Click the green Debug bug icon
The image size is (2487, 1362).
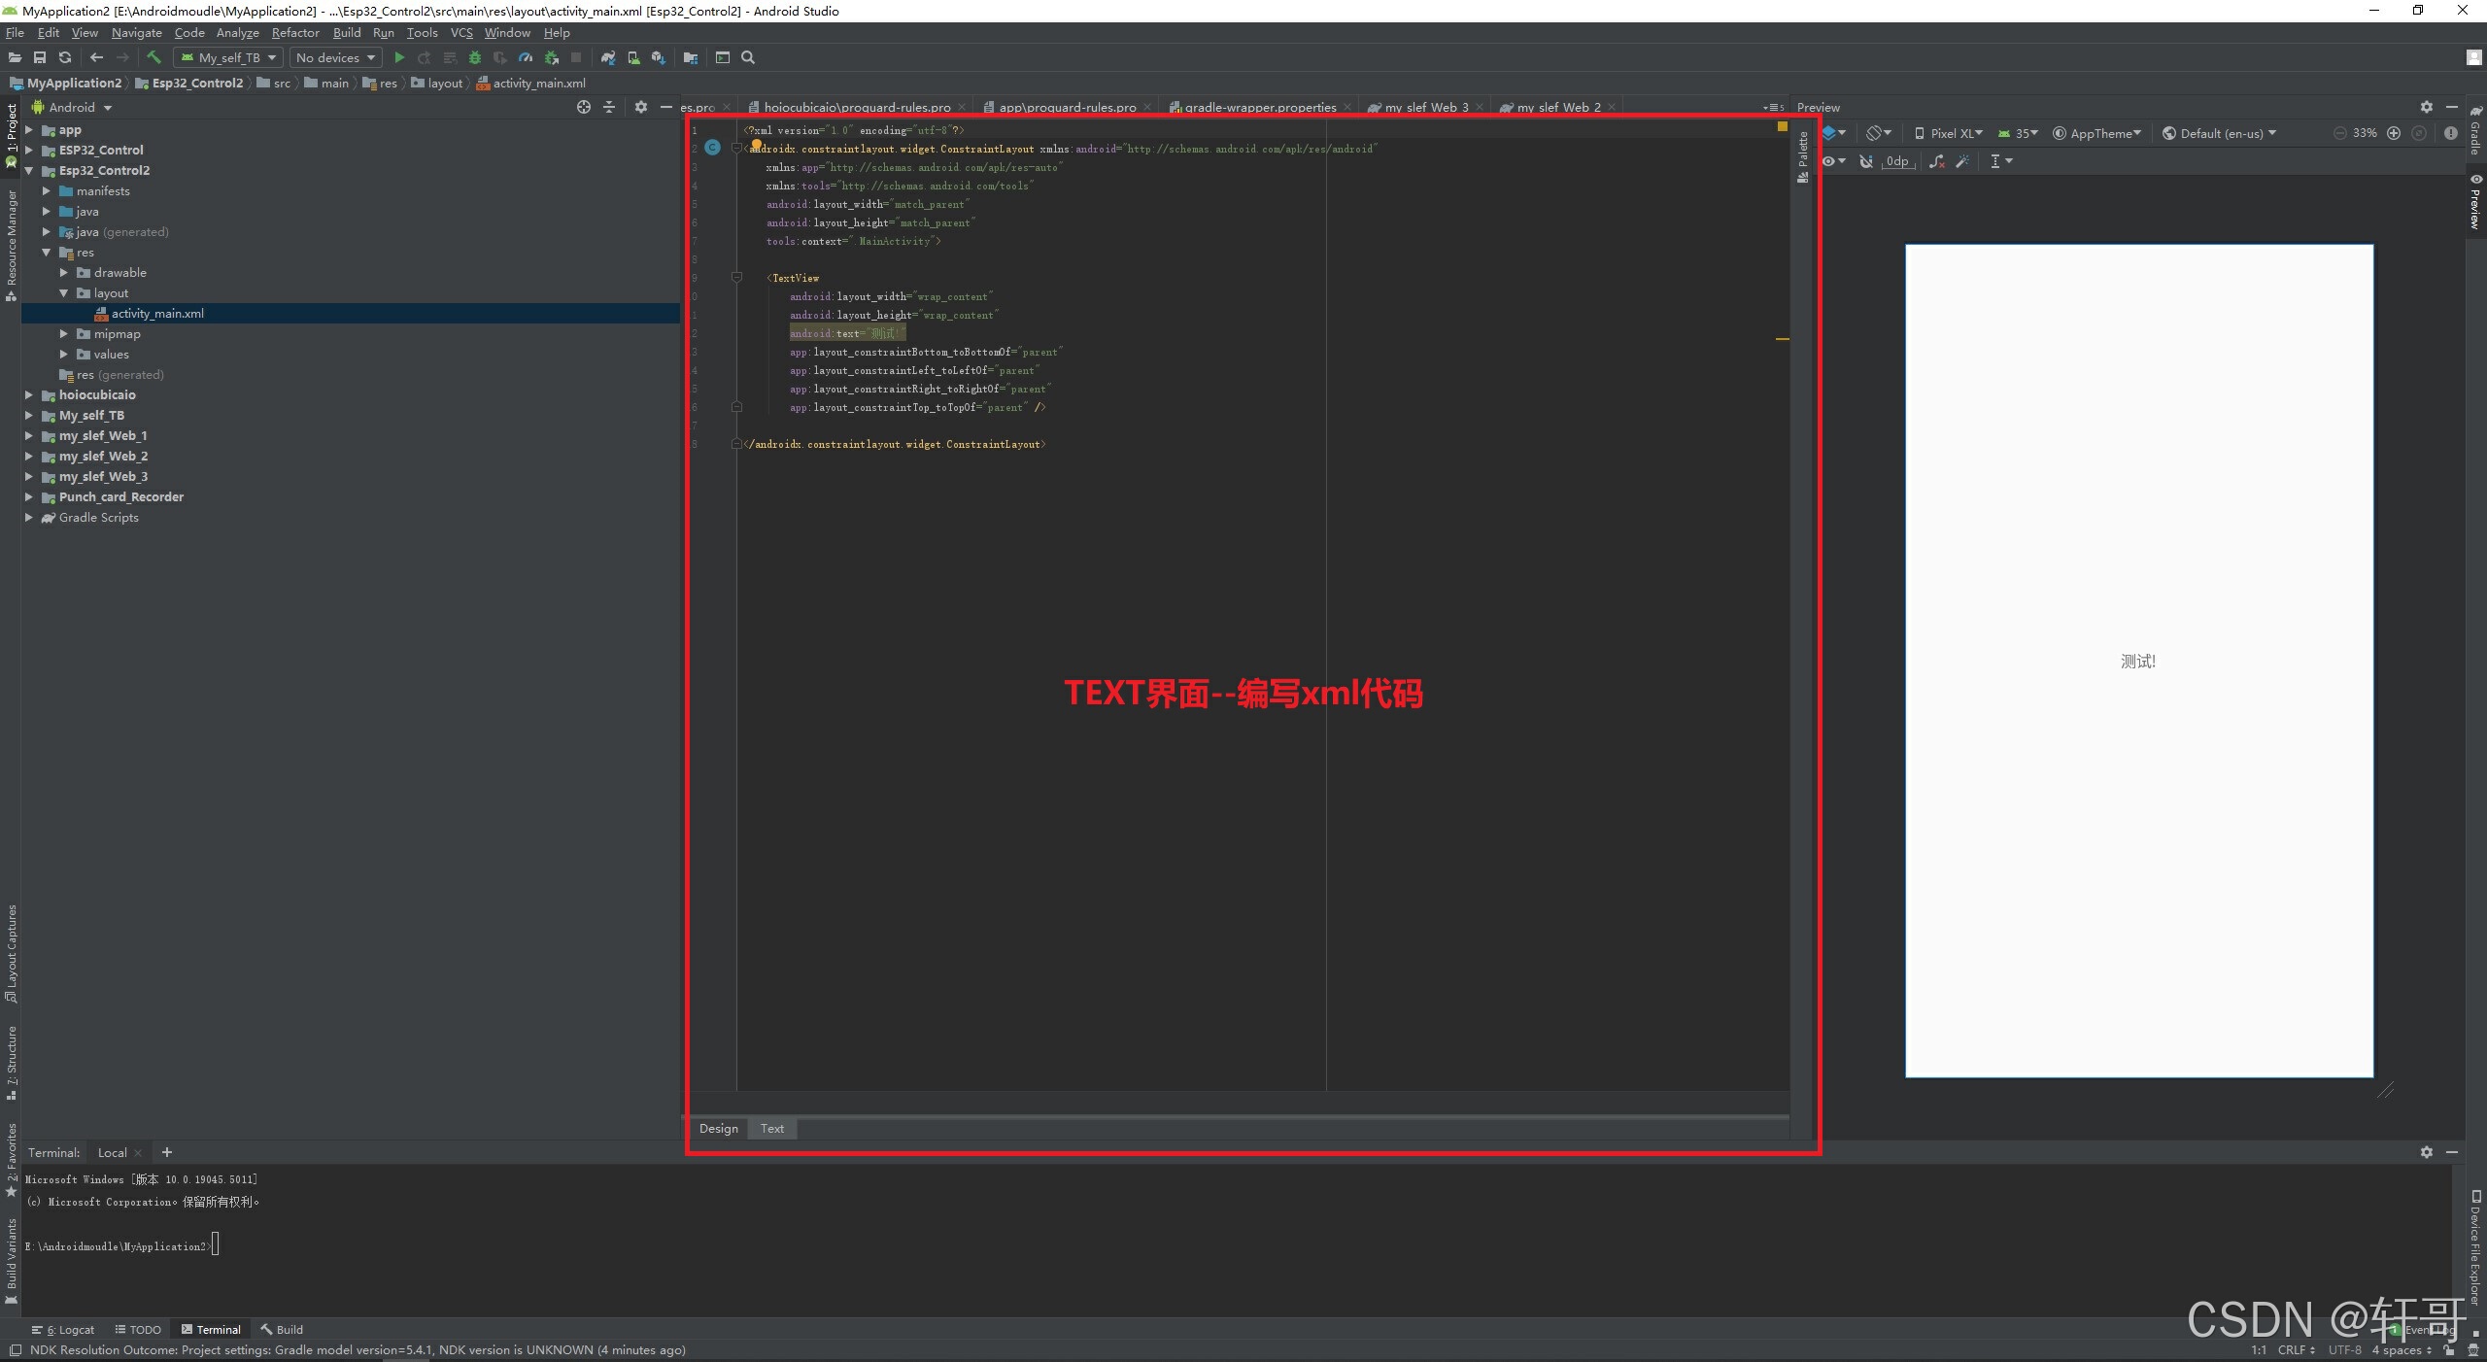(x=475, y=57)
